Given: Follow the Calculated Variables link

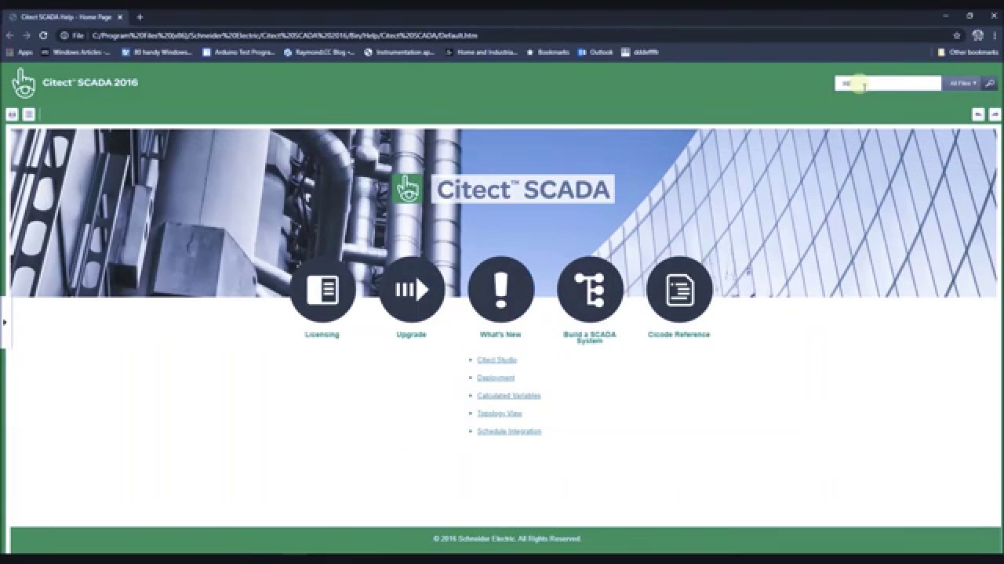Looking at the screenshot, I should pyautogui.click(x=508, y=396).
